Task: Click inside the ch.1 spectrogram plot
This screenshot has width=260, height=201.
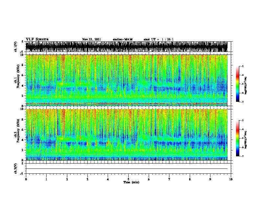Action: [127, 80]
